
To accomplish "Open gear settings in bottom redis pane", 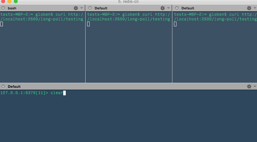I will (x=249, y=87).
